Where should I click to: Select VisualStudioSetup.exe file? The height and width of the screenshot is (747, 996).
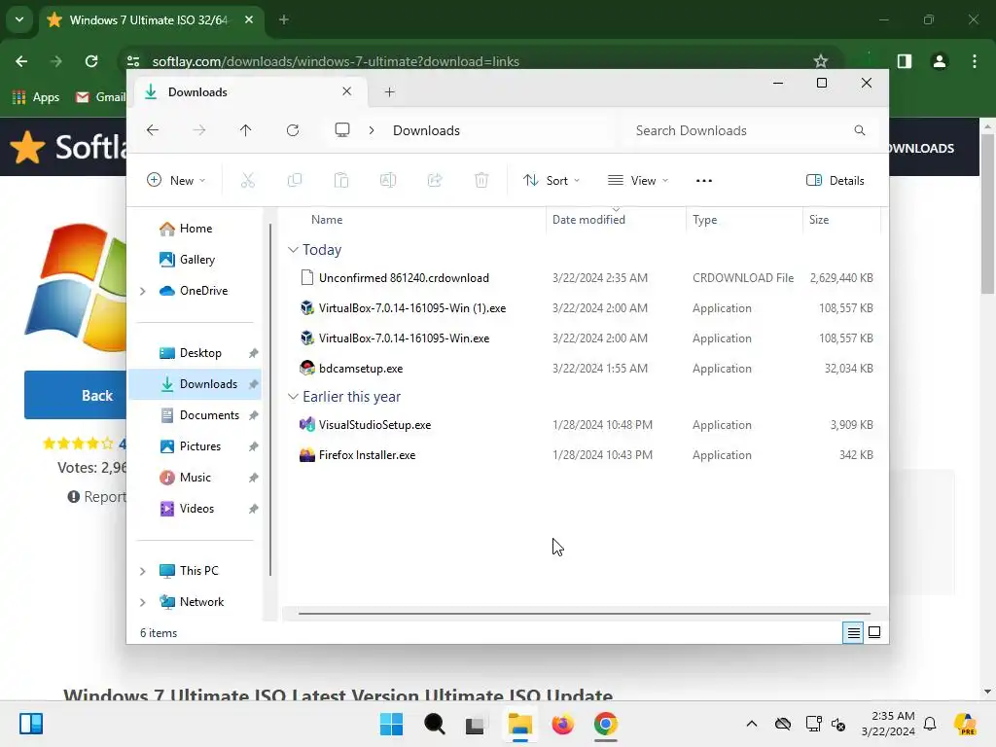tap(584, 425)
